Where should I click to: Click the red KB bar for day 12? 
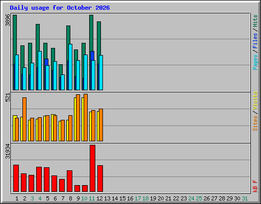[x=100, y=178]
